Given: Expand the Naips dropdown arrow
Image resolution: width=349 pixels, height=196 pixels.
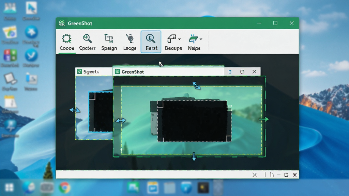Looking at the screenshot, I should point(201,39).
